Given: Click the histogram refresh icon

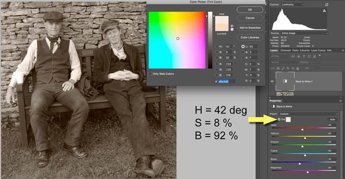Looking at the screenshot, I should click(x=327, y=4).
